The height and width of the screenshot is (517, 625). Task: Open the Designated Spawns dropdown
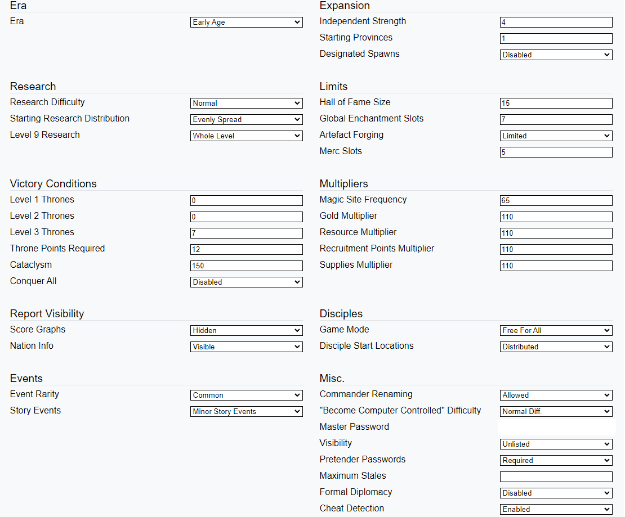556,55
